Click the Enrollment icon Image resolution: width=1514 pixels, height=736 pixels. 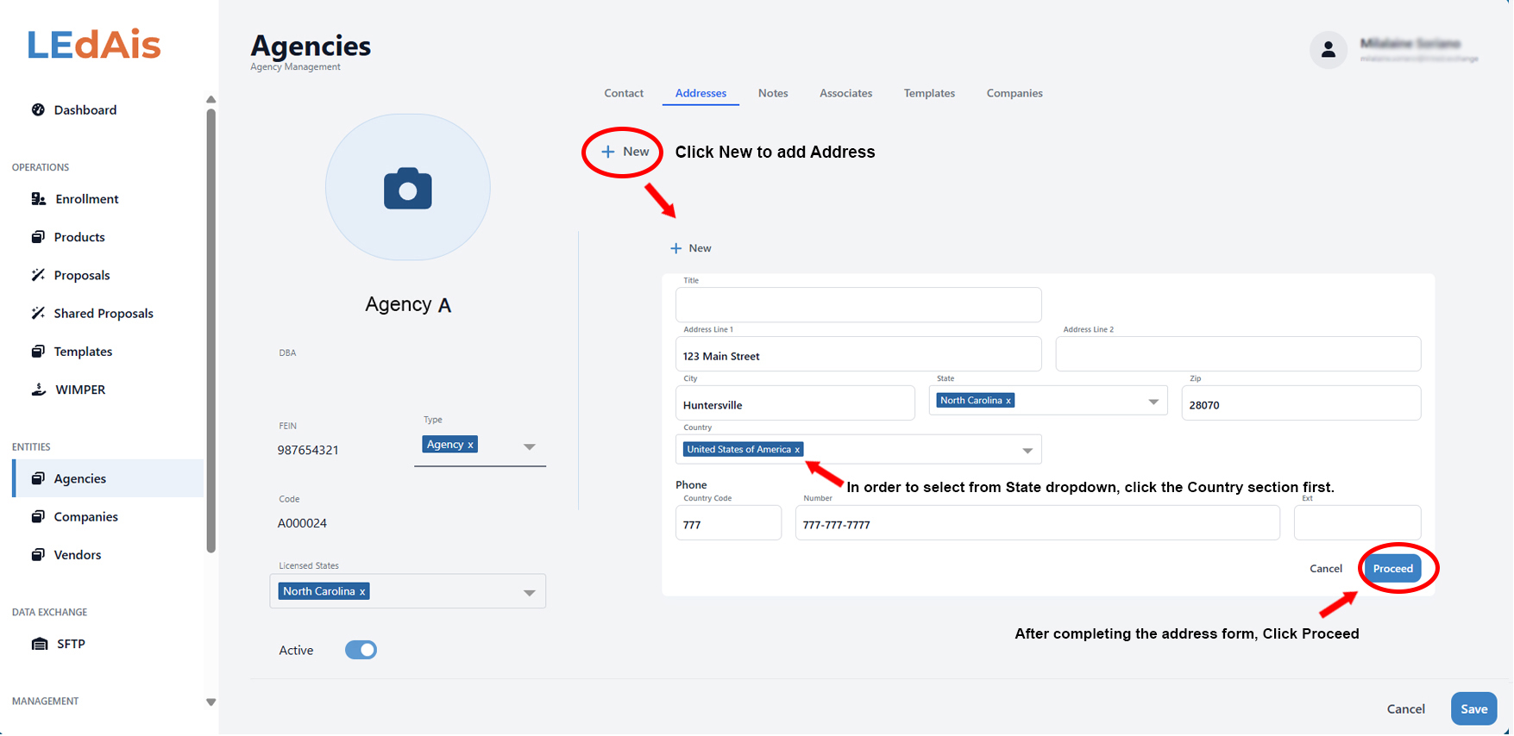[39, 199]
